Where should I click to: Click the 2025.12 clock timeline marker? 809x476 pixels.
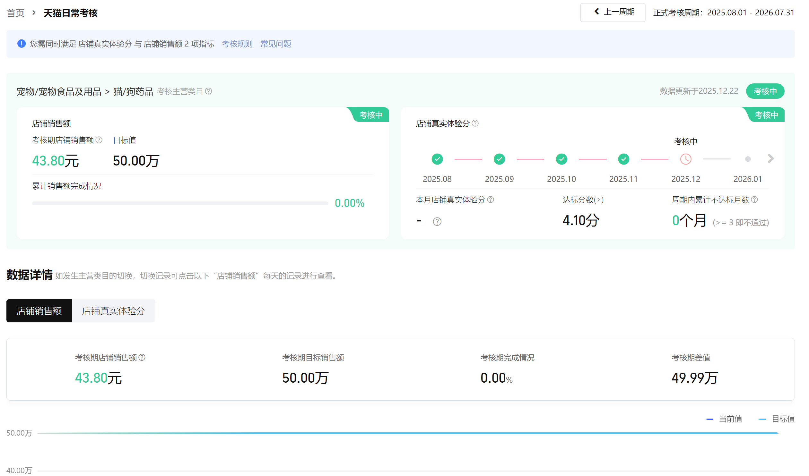click(686, 159)
